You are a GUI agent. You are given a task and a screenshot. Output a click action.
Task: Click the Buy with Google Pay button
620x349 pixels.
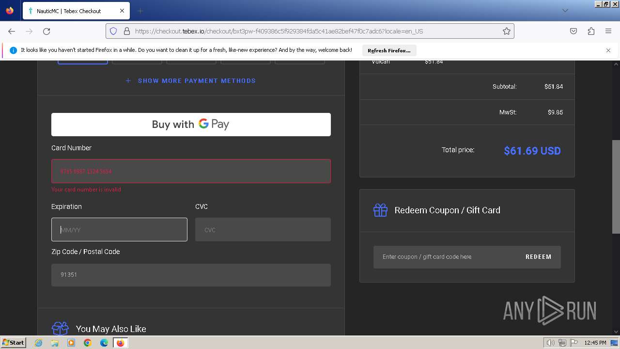coord(191,125)
